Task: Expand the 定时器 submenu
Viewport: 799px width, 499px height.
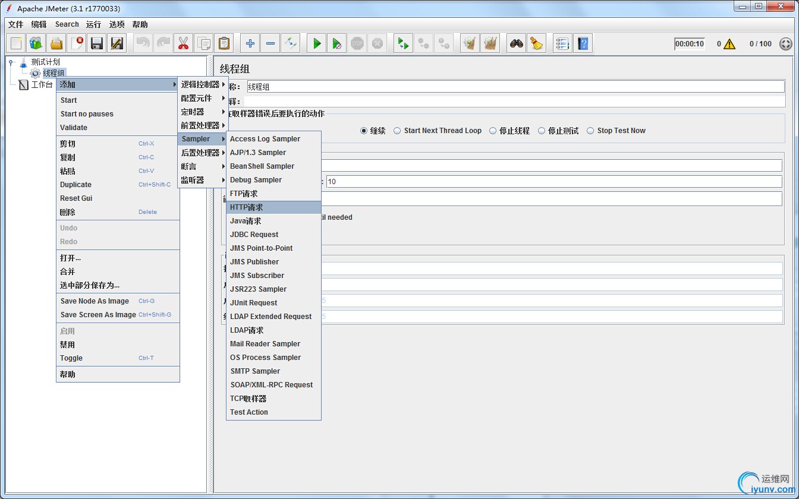Action: [x=203, y=112]
